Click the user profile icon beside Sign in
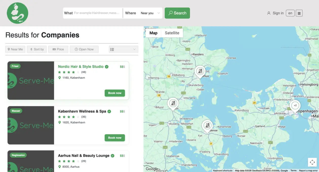 click(269, 13)
